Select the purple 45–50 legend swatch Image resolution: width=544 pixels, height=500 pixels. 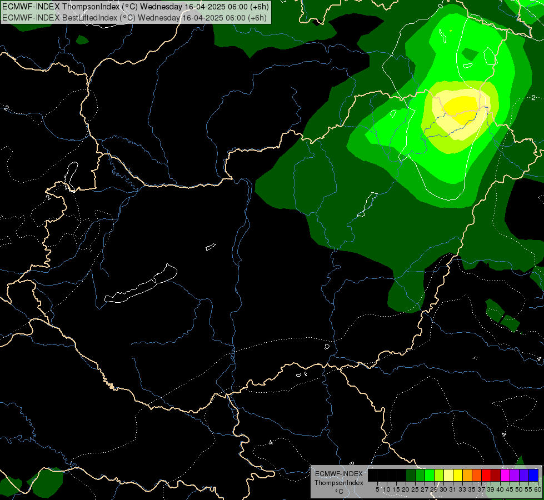click(x=515, y=475)
